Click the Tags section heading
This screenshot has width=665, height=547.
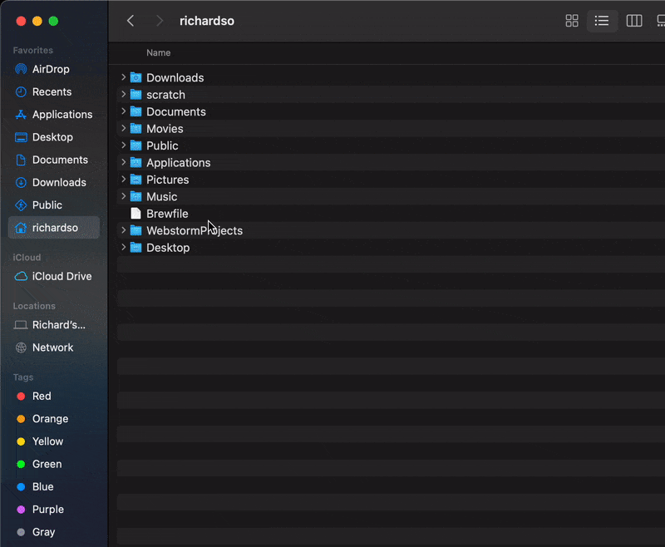pos(23,377)
